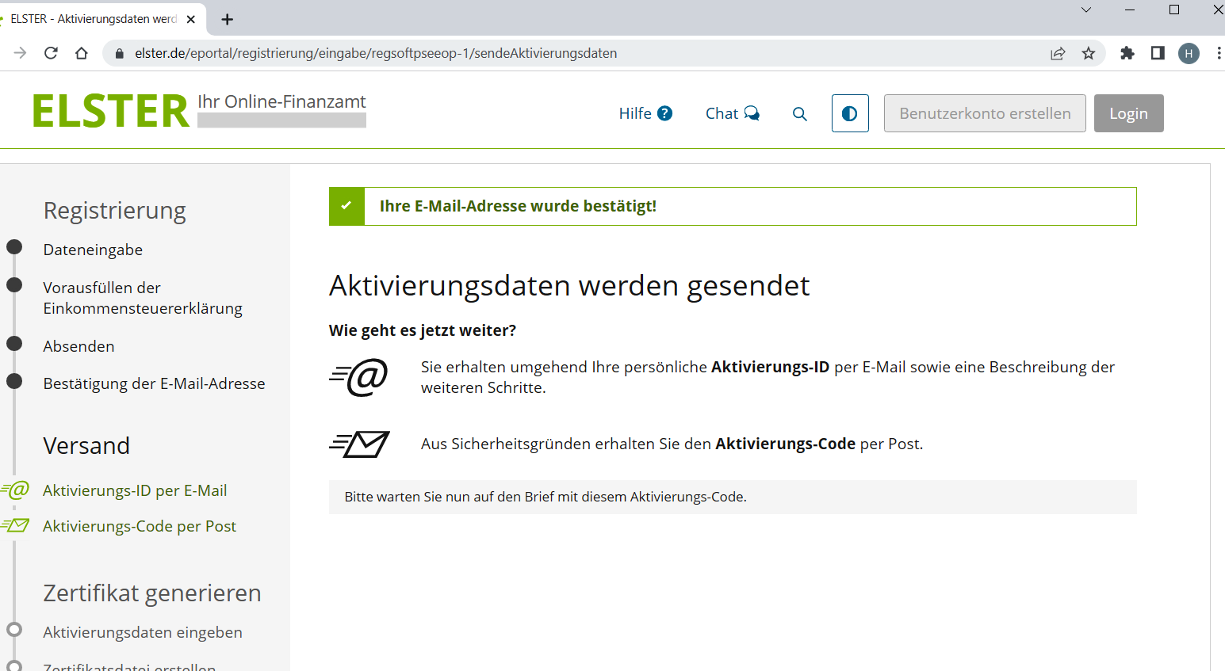Click the share icon in the address bar
The height and width of the screenshot is (671, 1225).
[1058, 53]
